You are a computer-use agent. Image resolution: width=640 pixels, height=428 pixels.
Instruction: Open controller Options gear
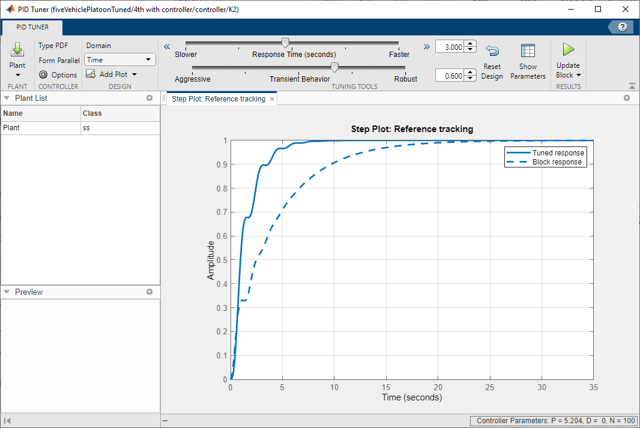(44, 75)
